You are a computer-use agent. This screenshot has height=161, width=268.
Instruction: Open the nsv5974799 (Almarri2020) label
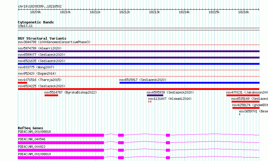tap(40, 48)
